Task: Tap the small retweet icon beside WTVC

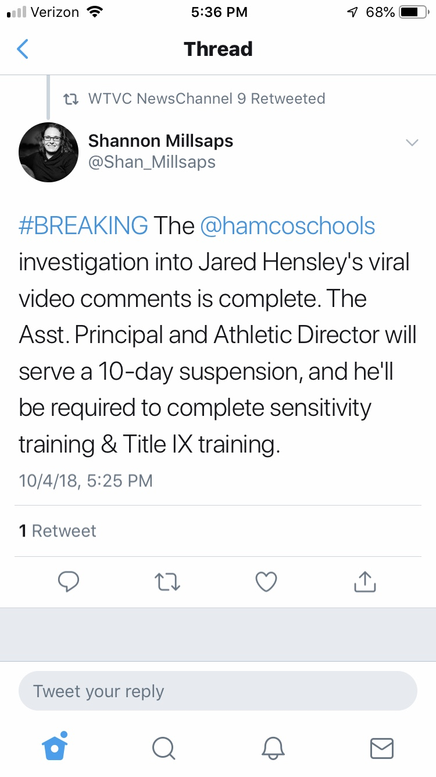Action: [70, 99]
